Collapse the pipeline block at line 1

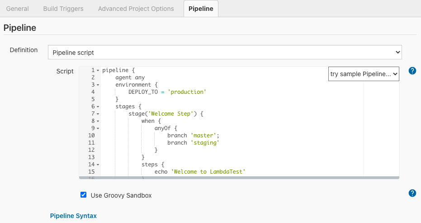(x=98, y=71)
